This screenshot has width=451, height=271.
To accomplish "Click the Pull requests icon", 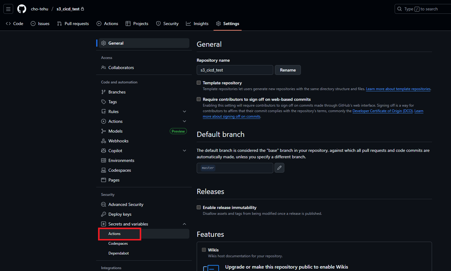I will coord(59,24).
